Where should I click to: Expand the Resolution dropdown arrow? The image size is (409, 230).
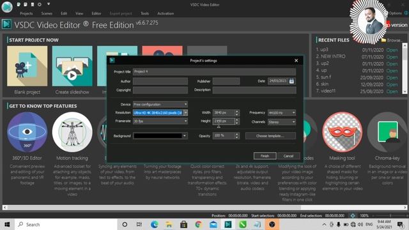[186, 112]
